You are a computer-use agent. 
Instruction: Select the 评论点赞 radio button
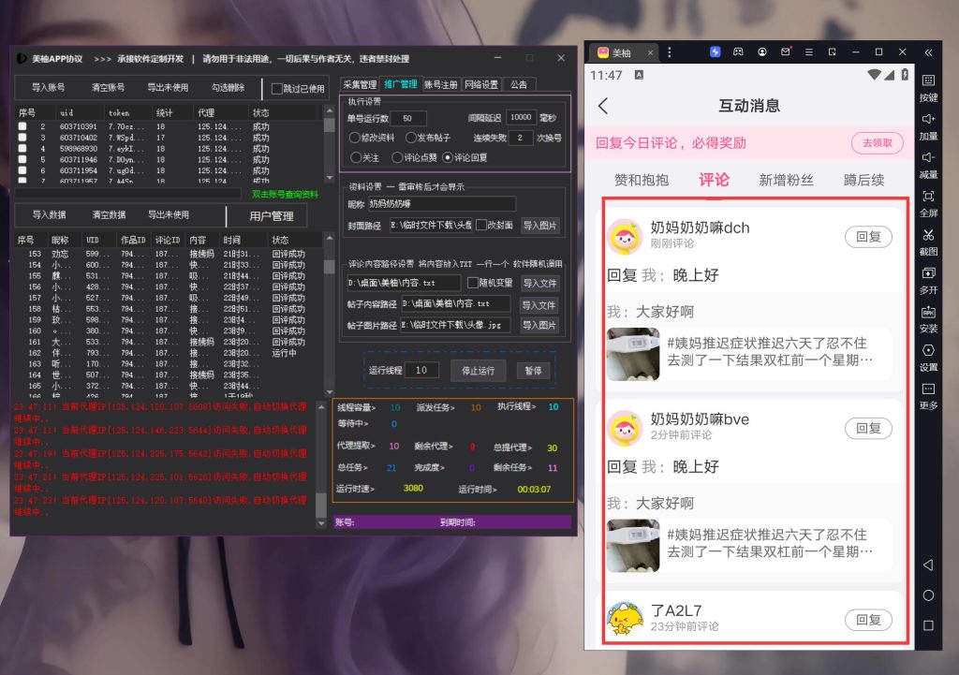point(399,157)
